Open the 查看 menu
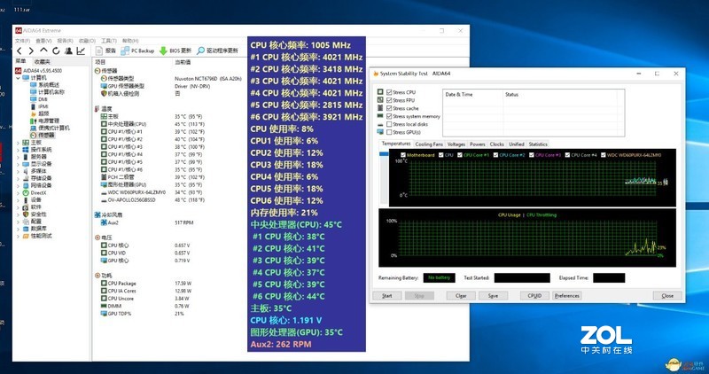 (43, 41)
